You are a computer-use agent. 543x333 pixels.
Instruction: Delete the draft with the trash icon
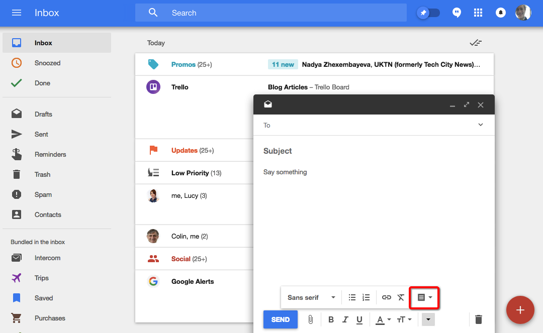478,319
